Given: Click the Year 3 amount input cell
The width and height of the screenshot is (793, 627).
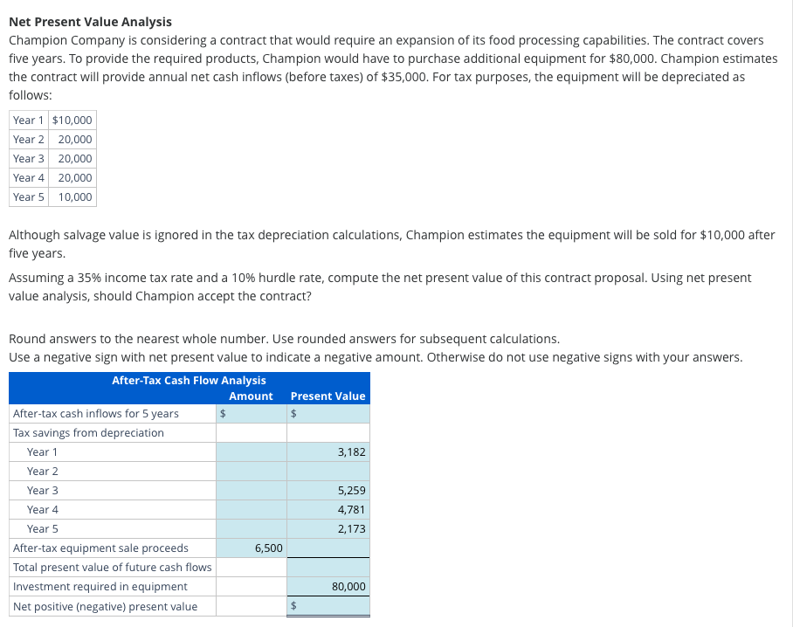Looking at the screenshot, I should pos(252,490).
